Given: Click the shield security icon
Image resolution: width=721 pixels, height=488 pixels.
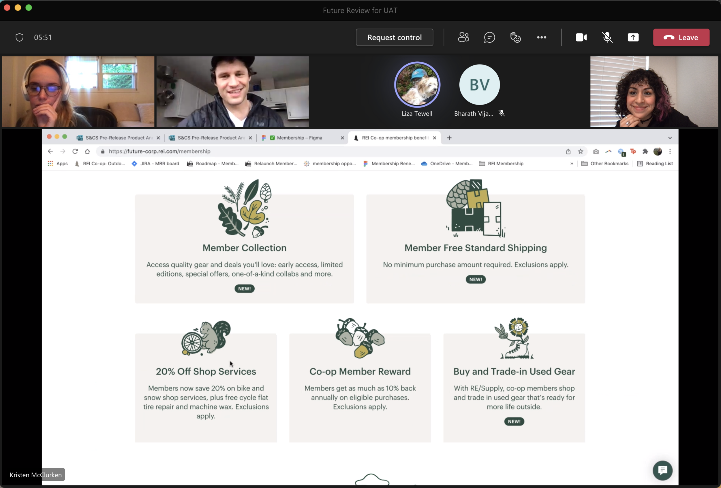Looking at the screenshot, I should pyautogui.click(x=20, y=37).
